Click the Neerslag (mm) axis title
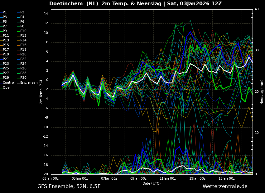The width and height of the screenshot is (265, 193). pyautogui.click(x=262, y=92)
